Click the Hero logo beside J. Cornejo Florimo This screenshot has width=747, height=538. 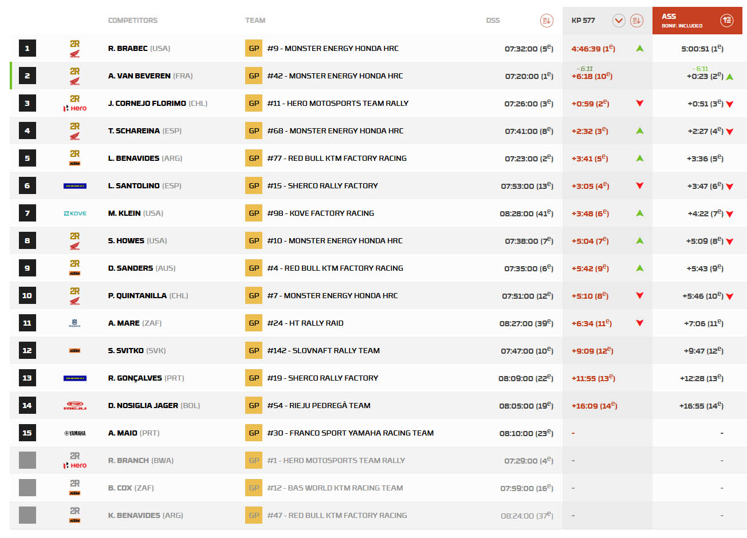75,108
